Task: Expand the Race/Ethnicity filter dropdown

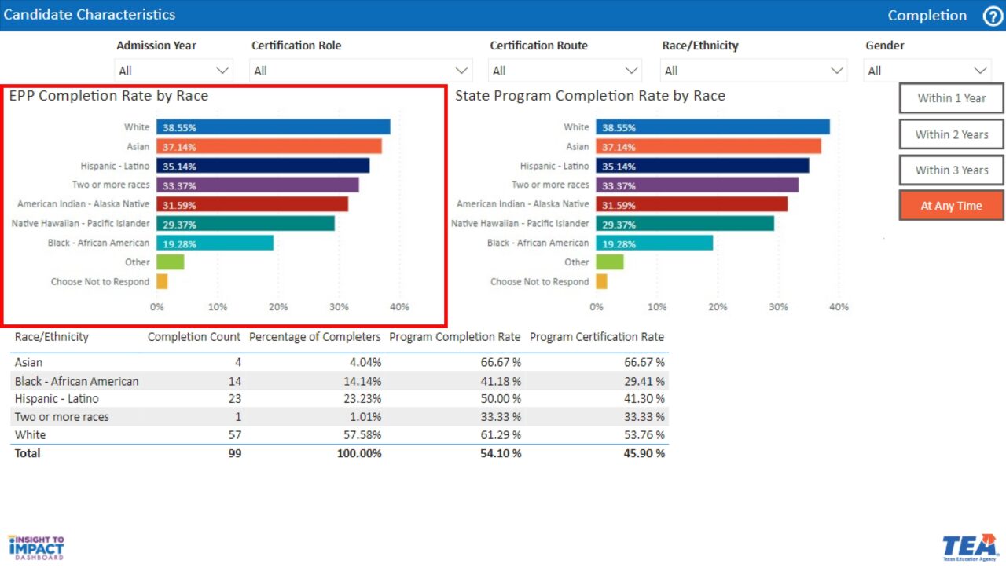Action: [753, 71]
